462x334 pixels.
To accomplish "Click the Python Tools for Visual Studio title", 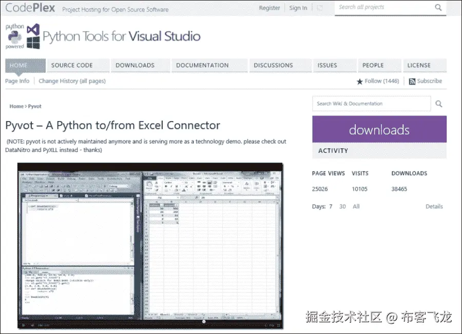I will (121, 36).
